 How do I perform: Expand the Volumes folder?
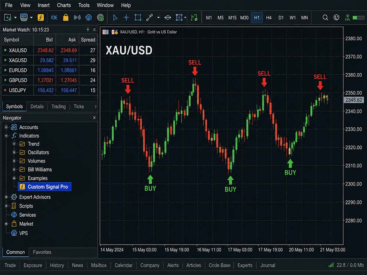[x=14, y=161]
